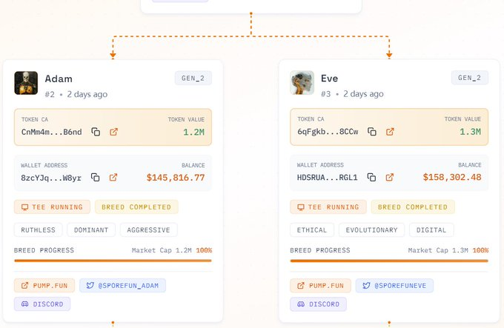
Task: Open Eve's wallet address external link icon
Action: (390, 177)
